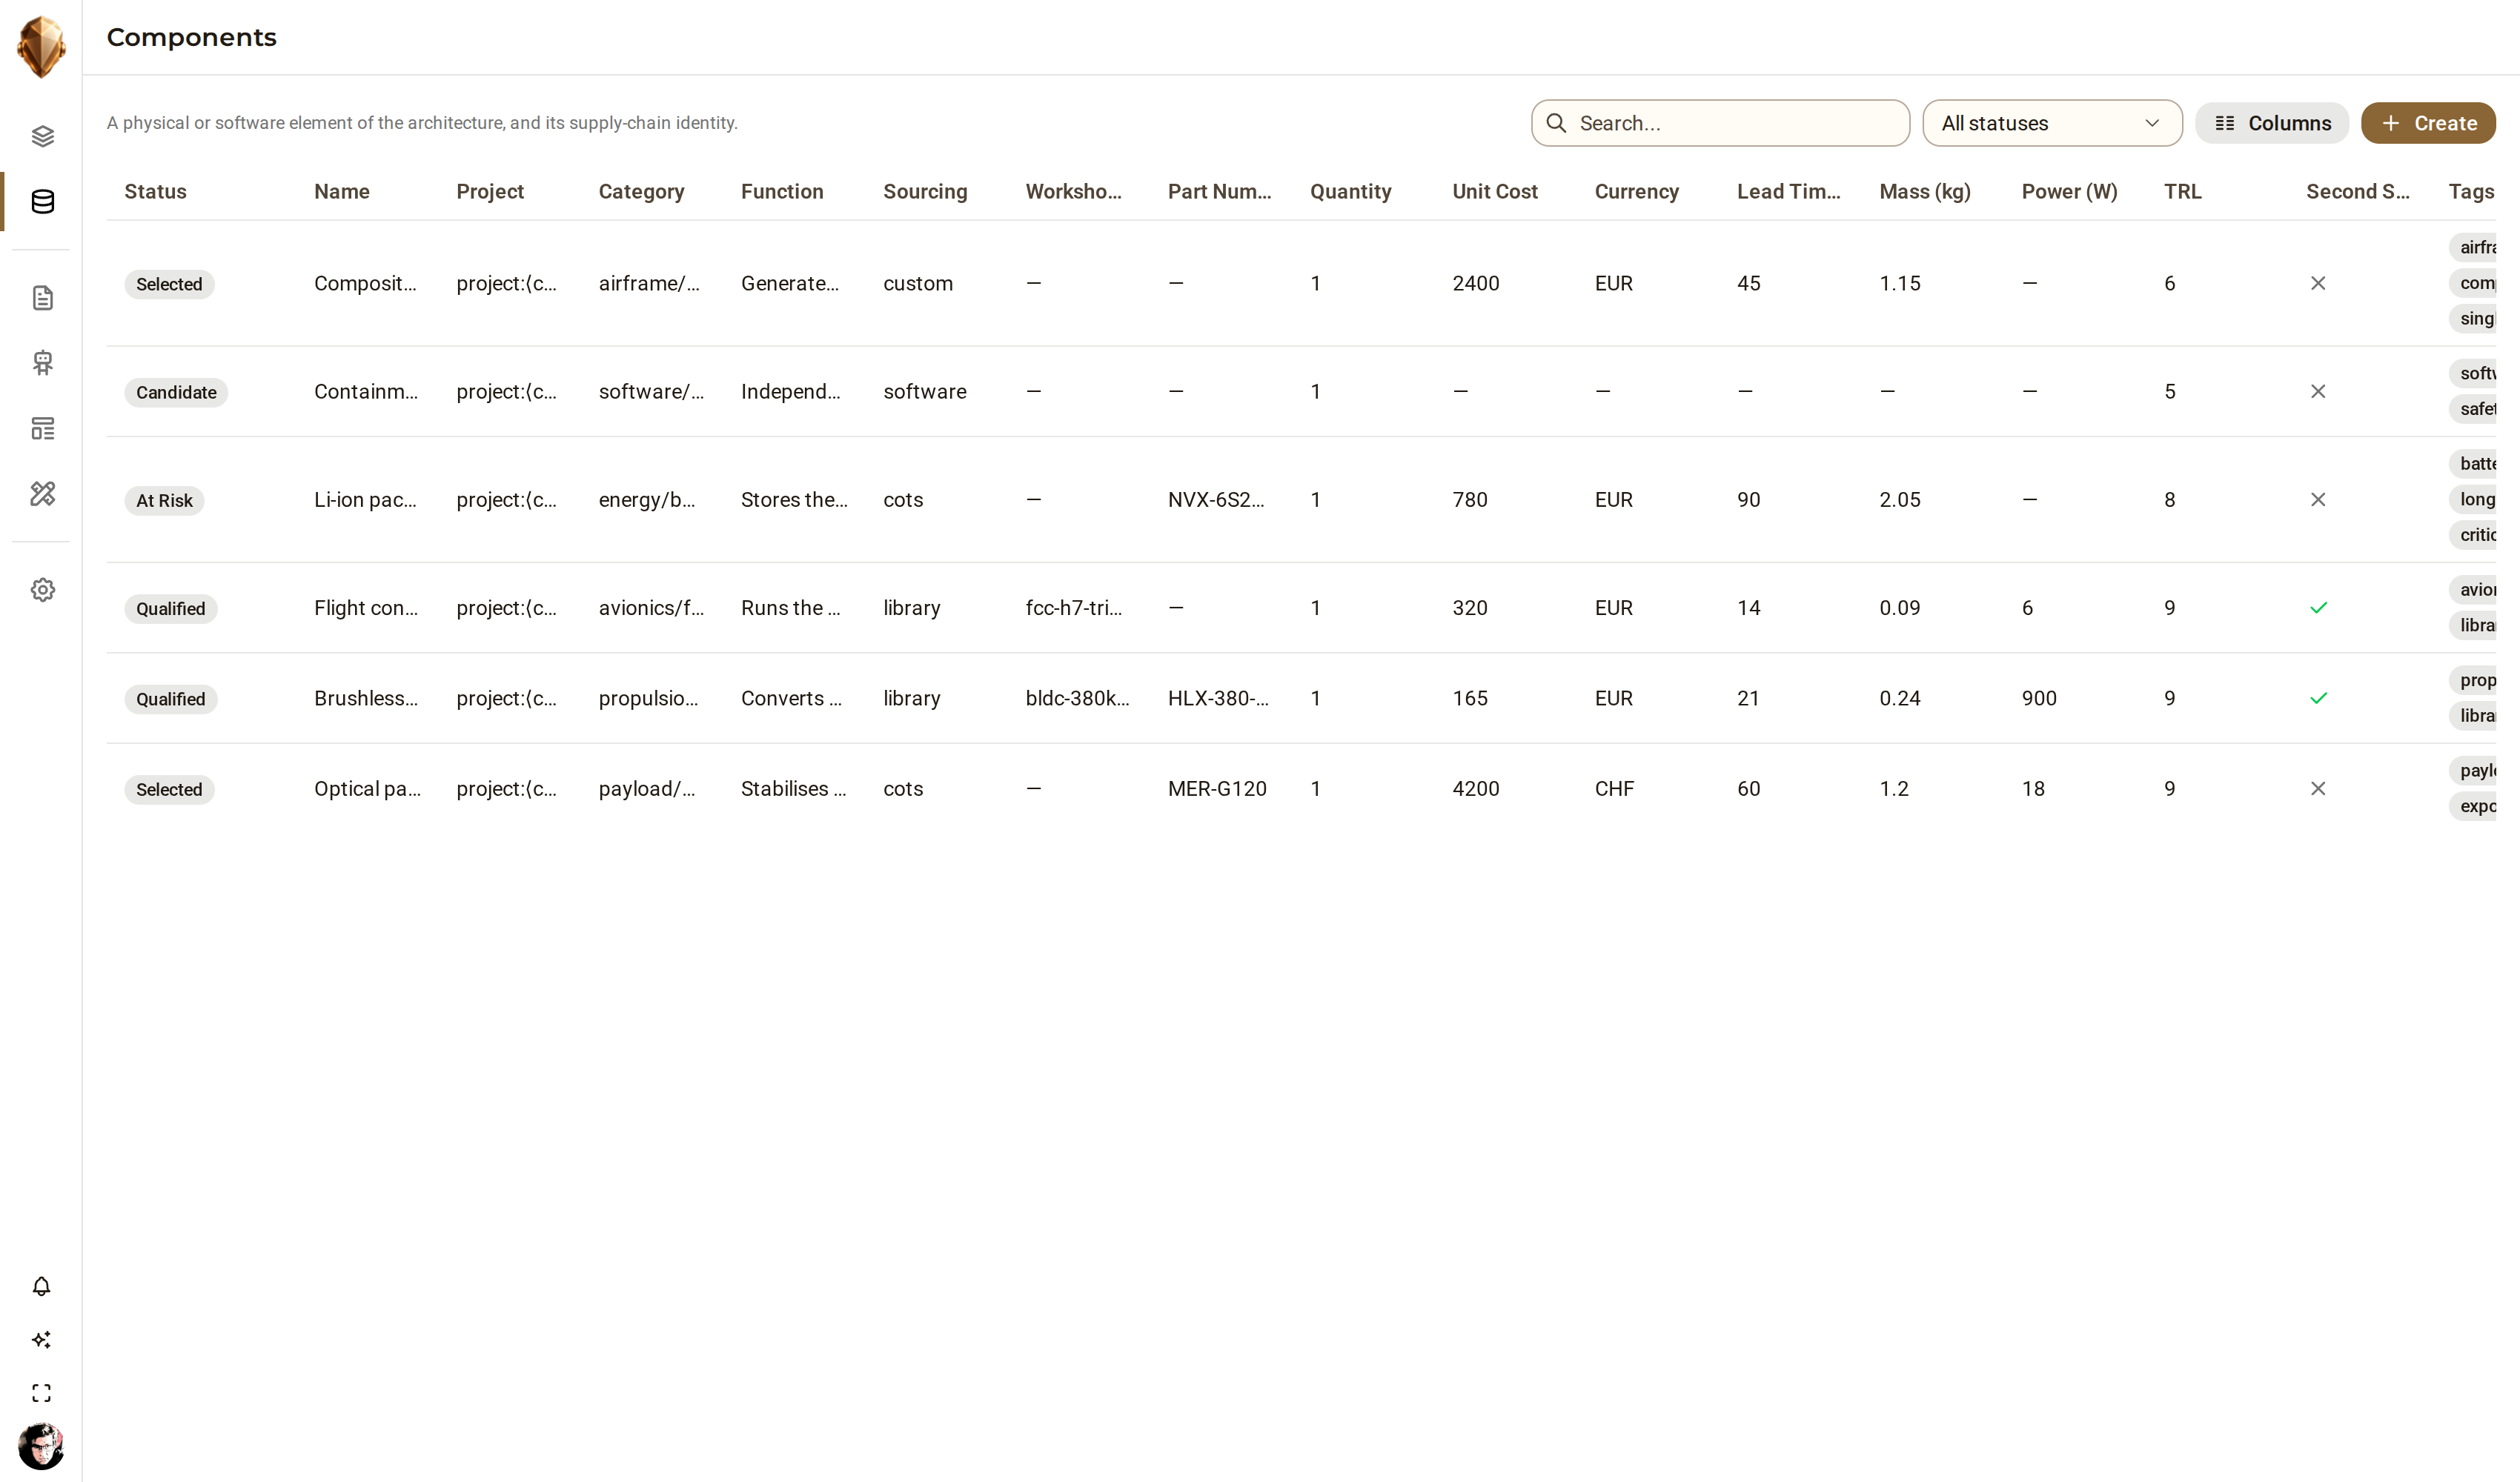This screenshot has height=1482, width=2520.
Task: Open the table layout sidebar icon
Action: tap(42, 428)
